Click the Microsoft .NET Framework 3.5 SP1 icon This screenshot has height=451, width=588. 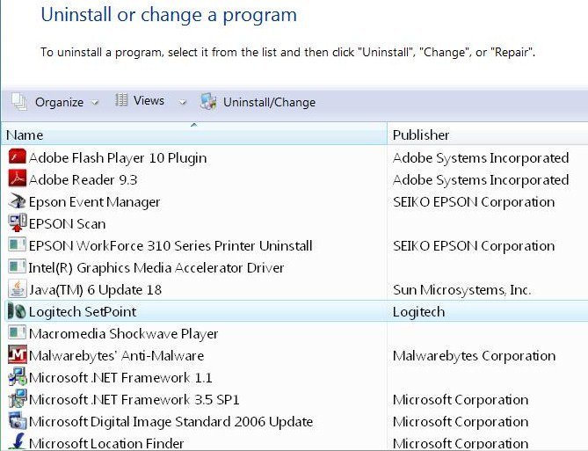[x=18, y=398]
